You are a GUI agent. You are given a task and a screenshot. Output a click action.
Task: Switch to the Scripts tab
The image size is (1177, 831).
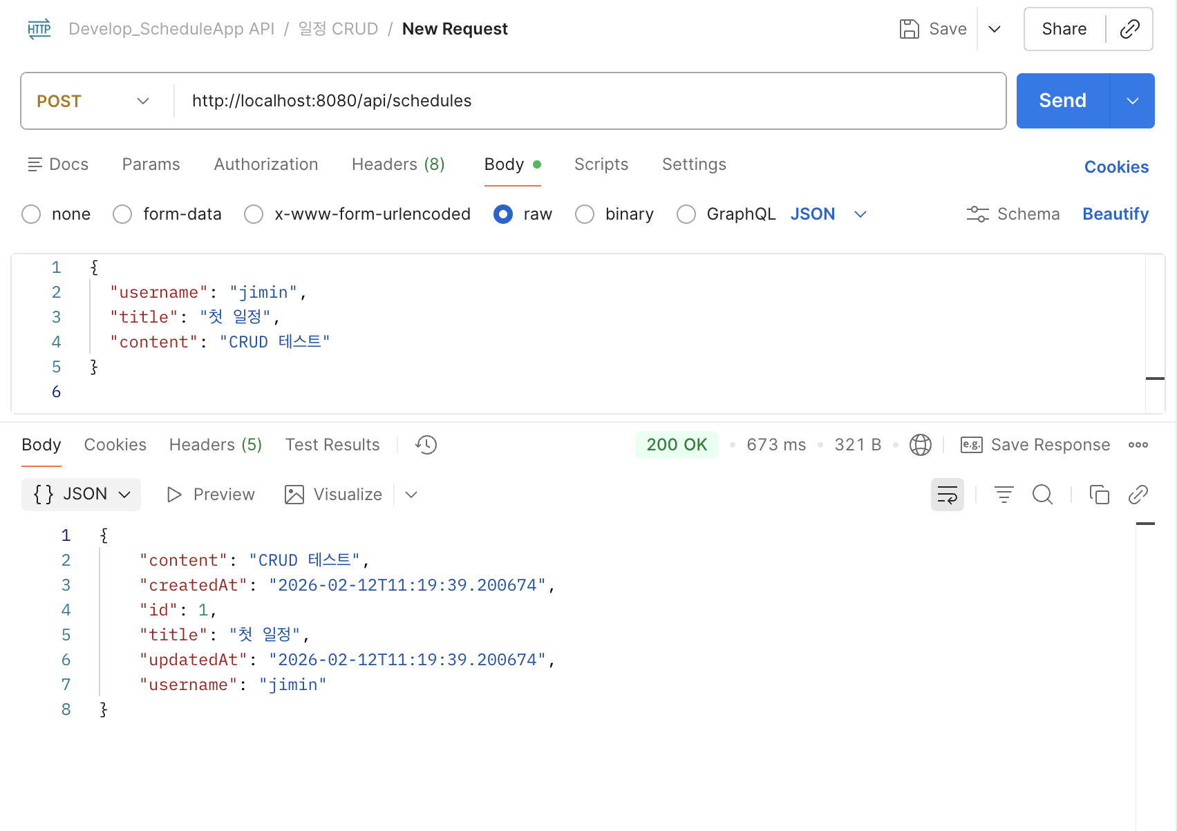click(x=601, y=164)
